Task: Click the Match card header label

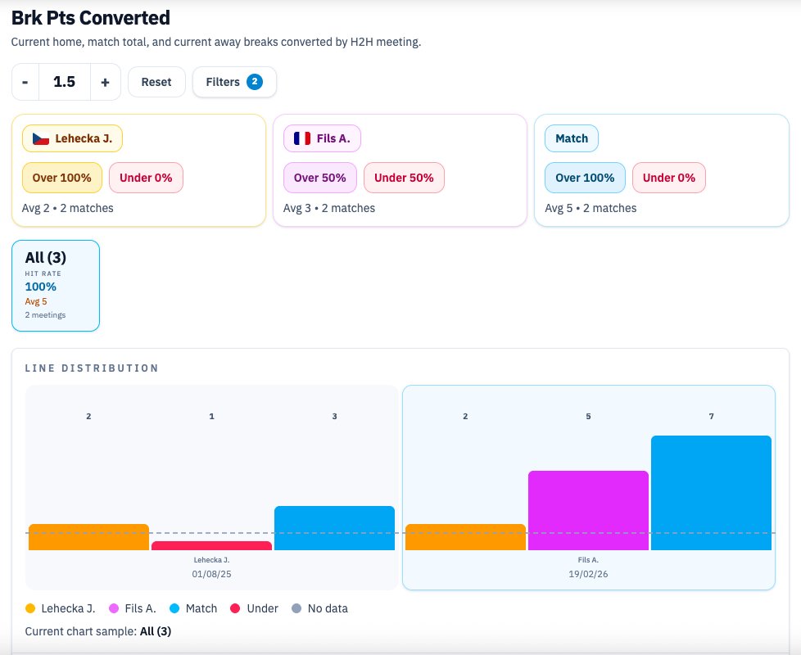Action: click(x=571, y=138)
